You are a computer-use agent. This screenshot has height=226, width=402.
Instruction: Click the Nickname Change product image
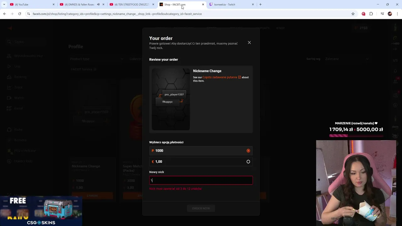click(171, 99)
